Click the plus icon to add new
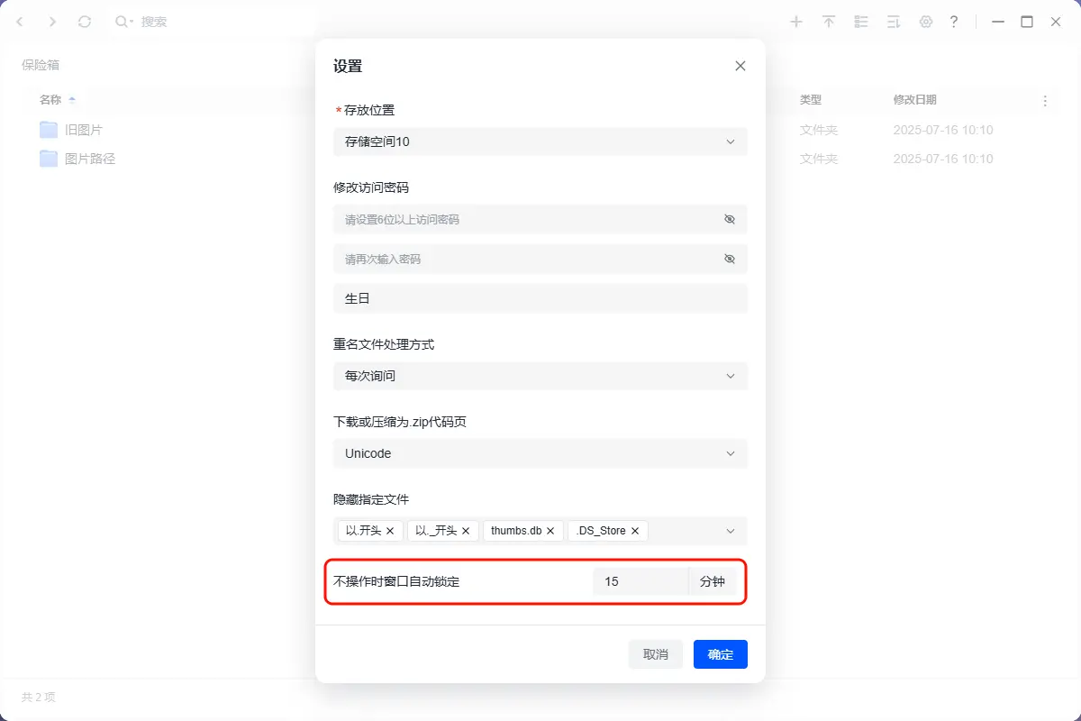1081x721 pixels. 796,22
